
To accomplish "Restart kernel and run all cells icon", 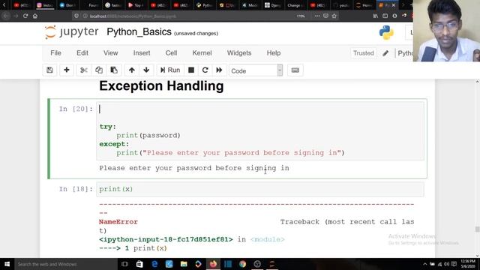I will (x=219, y=70).
